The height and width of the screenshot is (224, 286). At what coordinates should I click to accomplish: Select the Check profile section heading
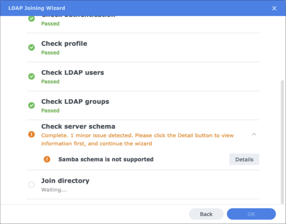(x=64, y=44)
